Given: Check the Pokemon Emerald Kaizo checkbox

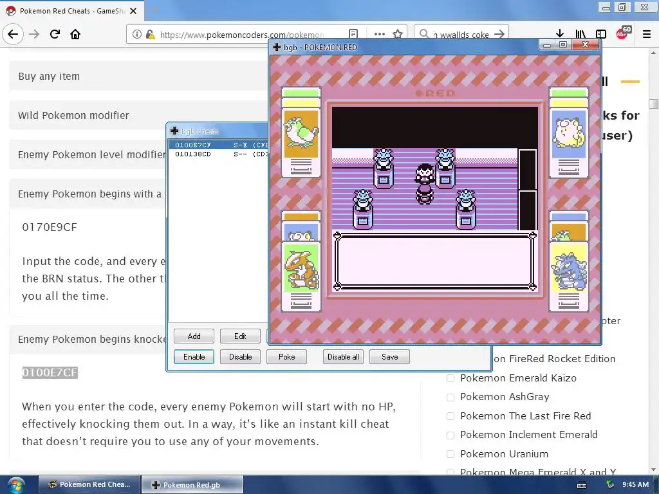Looking at the screenshot, I should point(450,378).
